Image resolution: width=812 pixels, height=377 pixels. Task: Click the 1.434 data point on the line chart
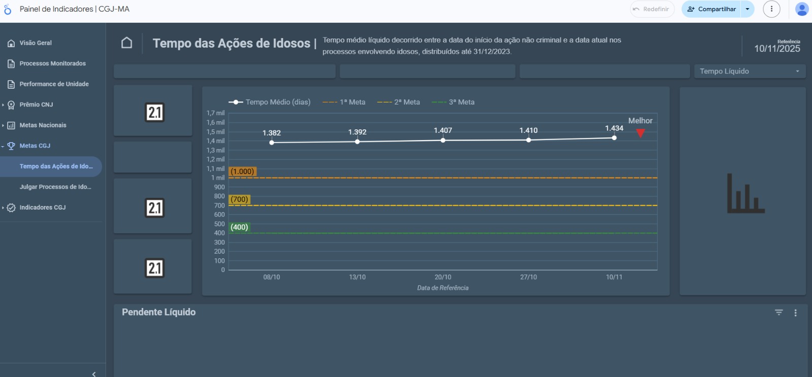[x=614, y=138]
